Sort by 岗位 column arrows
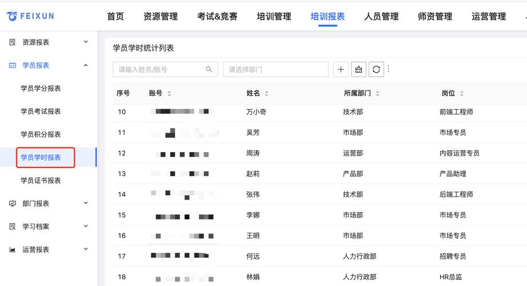 [461, 93]
